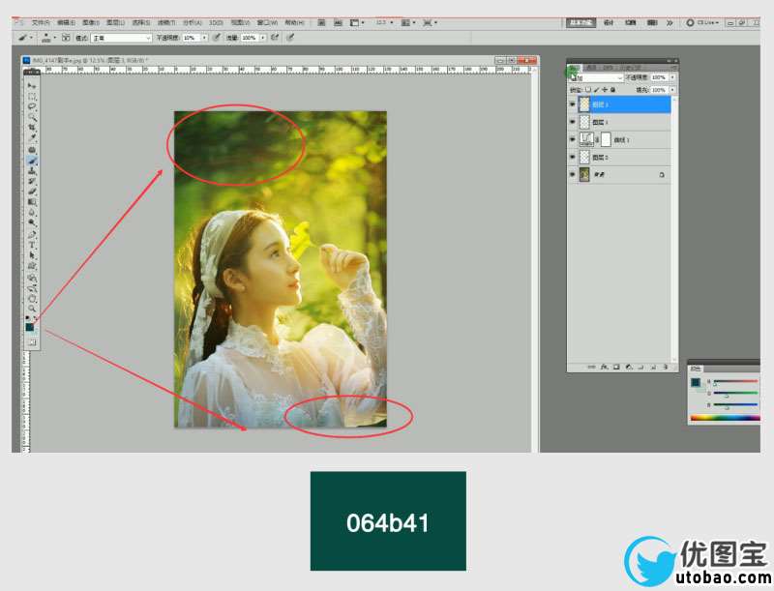Viewport: 774px width, 591px height.
Task: Open the 图像(I) menu
Action: [x=91, y=22]
